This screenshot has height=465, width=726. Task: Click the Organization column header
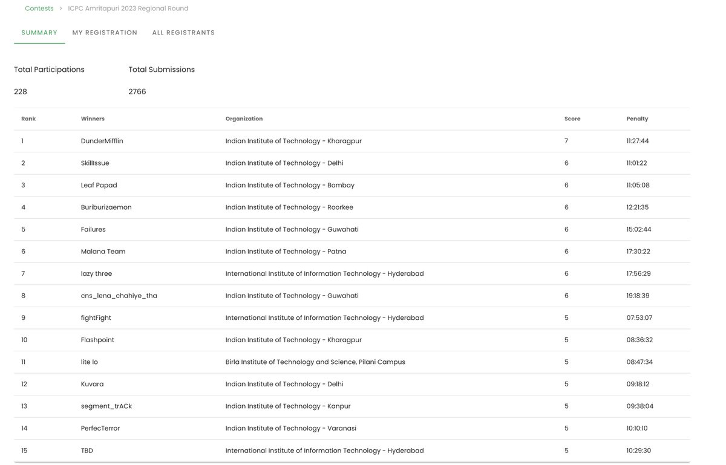(244, 119)
